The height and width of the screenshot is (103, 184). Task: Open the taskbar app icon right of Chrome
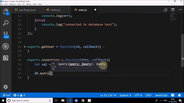tap(89, 100)
